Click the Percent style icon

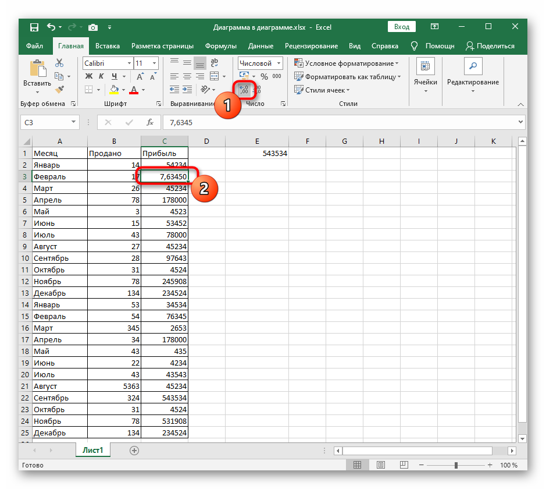point(264,76)
